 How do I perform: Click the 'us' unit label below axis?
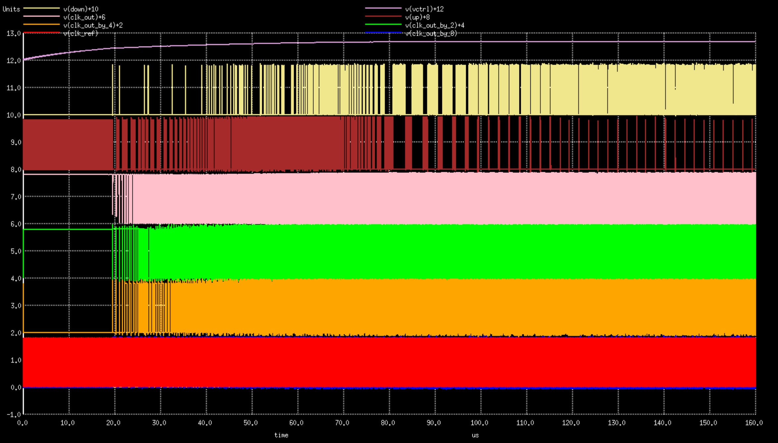pyautogui.click(x=475, y=435)
